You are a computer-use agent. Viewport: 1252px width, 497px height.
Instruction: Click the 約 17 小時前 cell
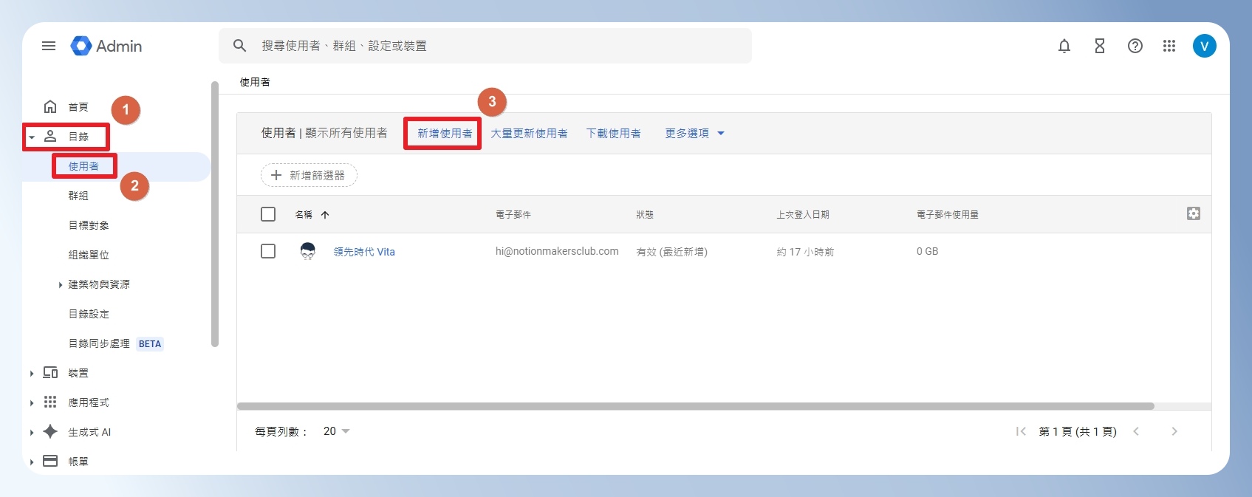point(805,252)
